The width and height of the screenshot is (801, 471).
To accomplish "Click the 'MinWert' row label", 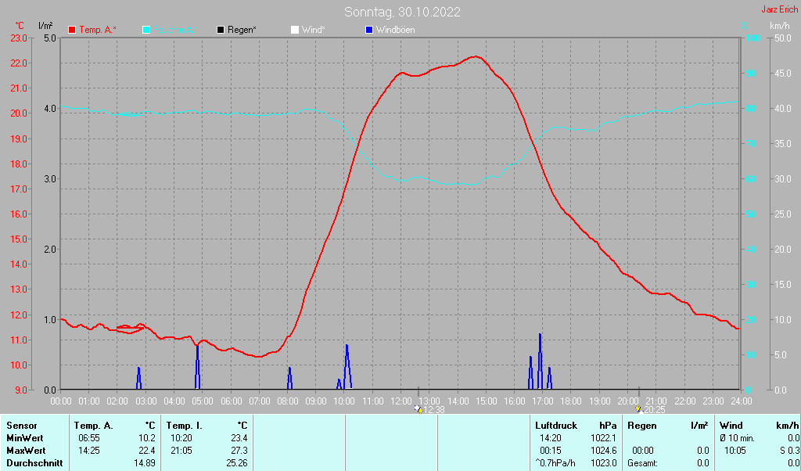I will point(24,438).
